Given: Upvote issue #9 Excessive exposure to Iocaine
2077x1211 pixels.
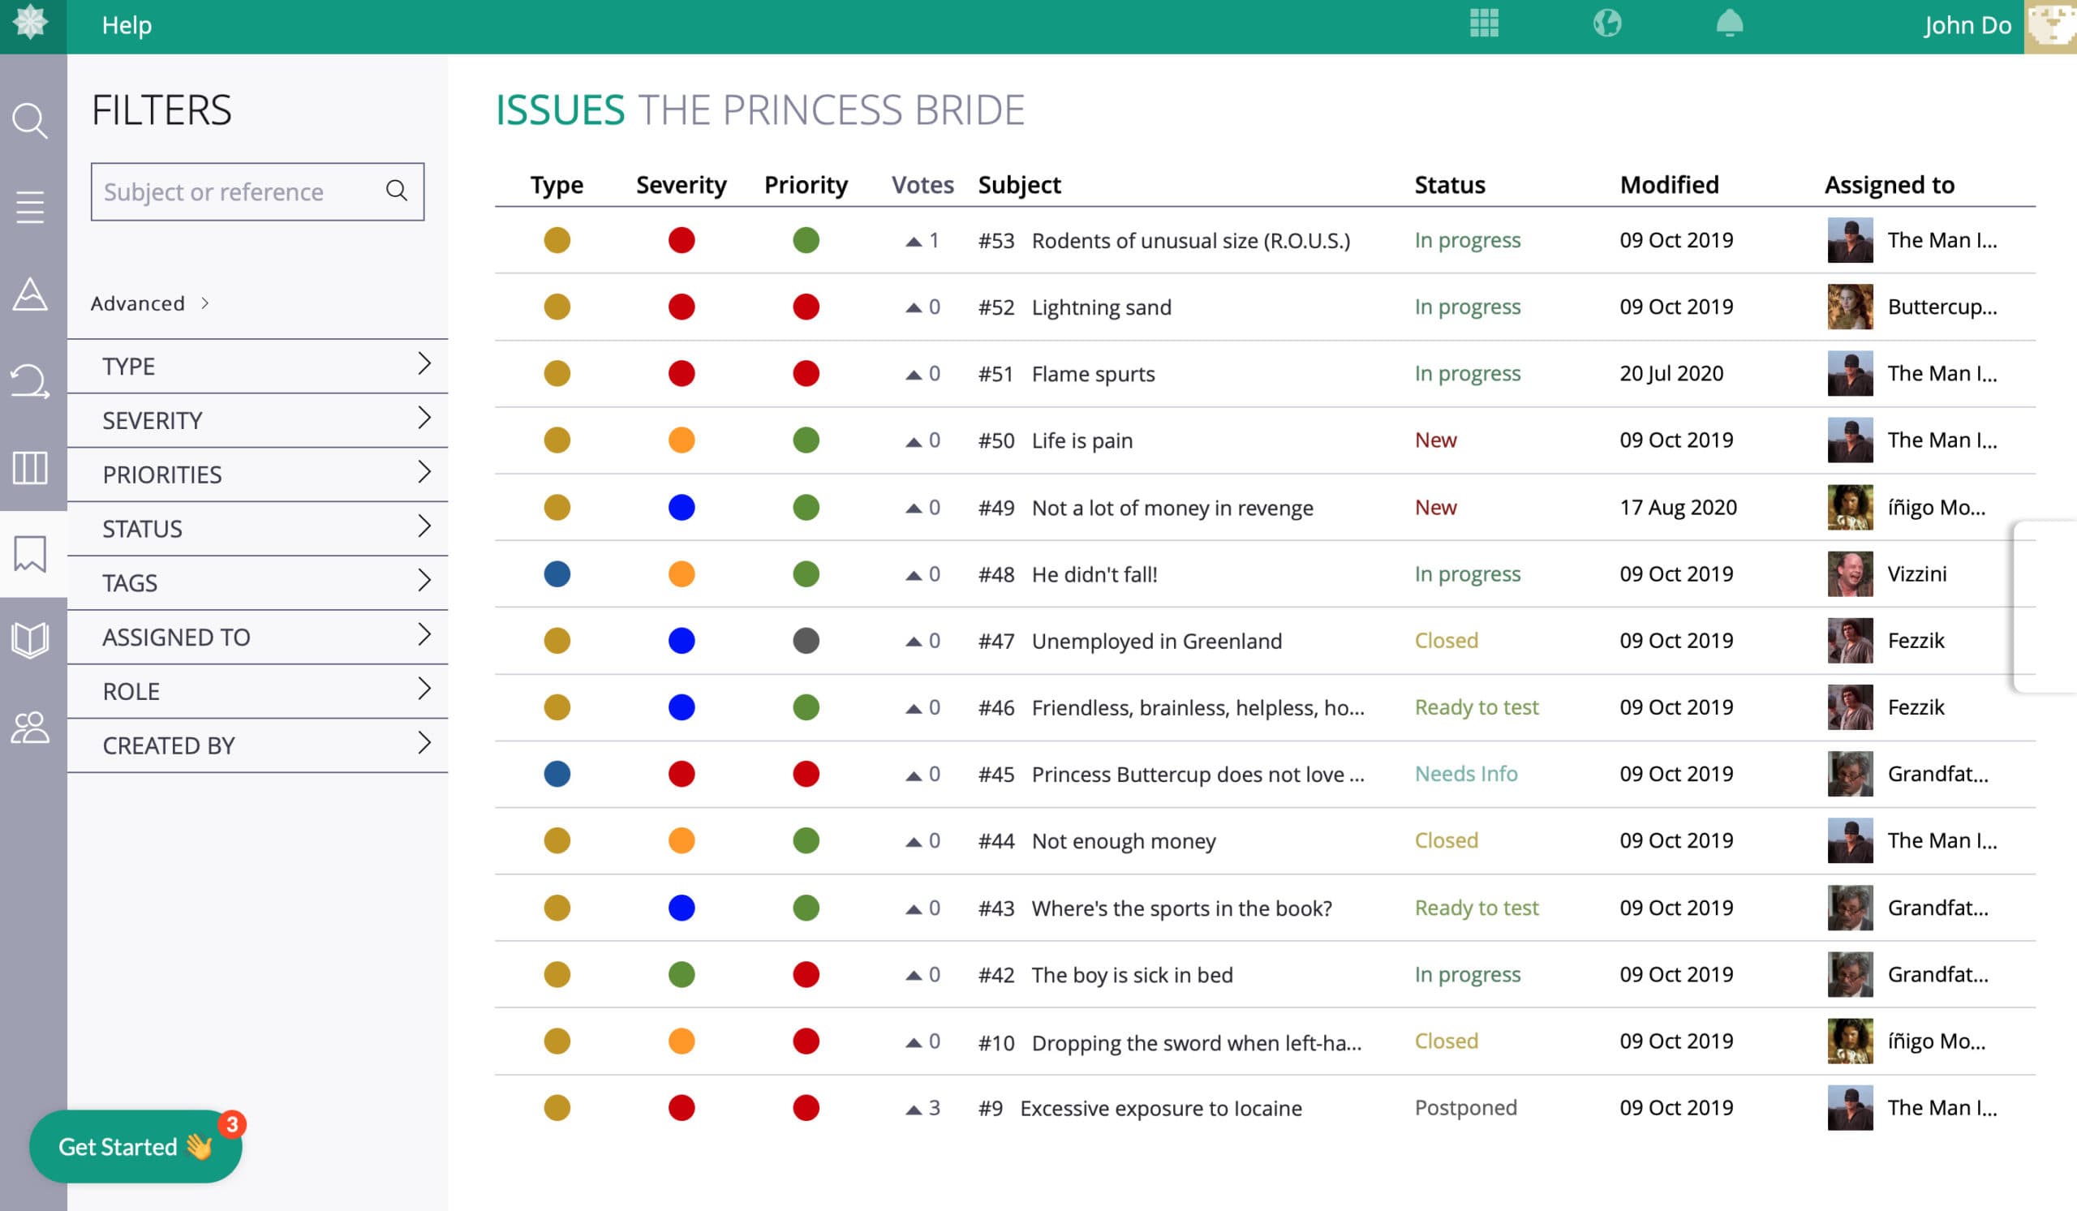Looking at the screenshot, I should (x=914, y=1110).
